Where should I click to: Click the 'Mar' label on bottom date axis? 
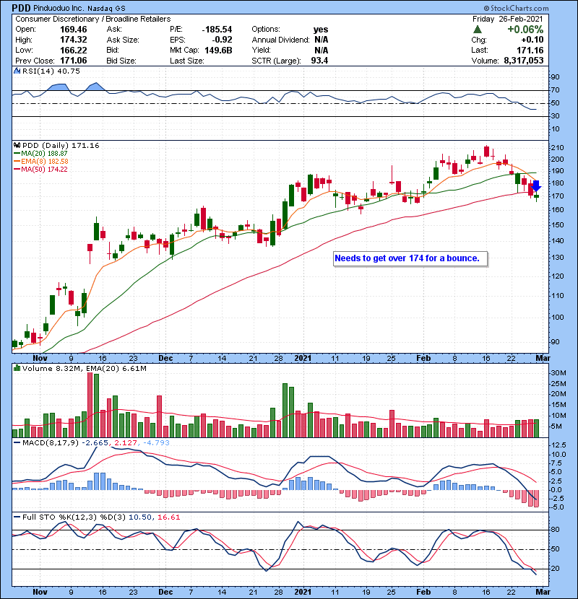[543, 592]
